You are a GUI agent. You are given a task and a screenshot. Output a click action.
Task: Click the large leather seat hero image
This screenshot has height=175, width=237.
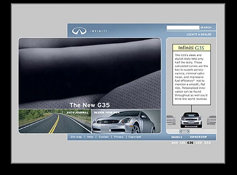(90, 73)
